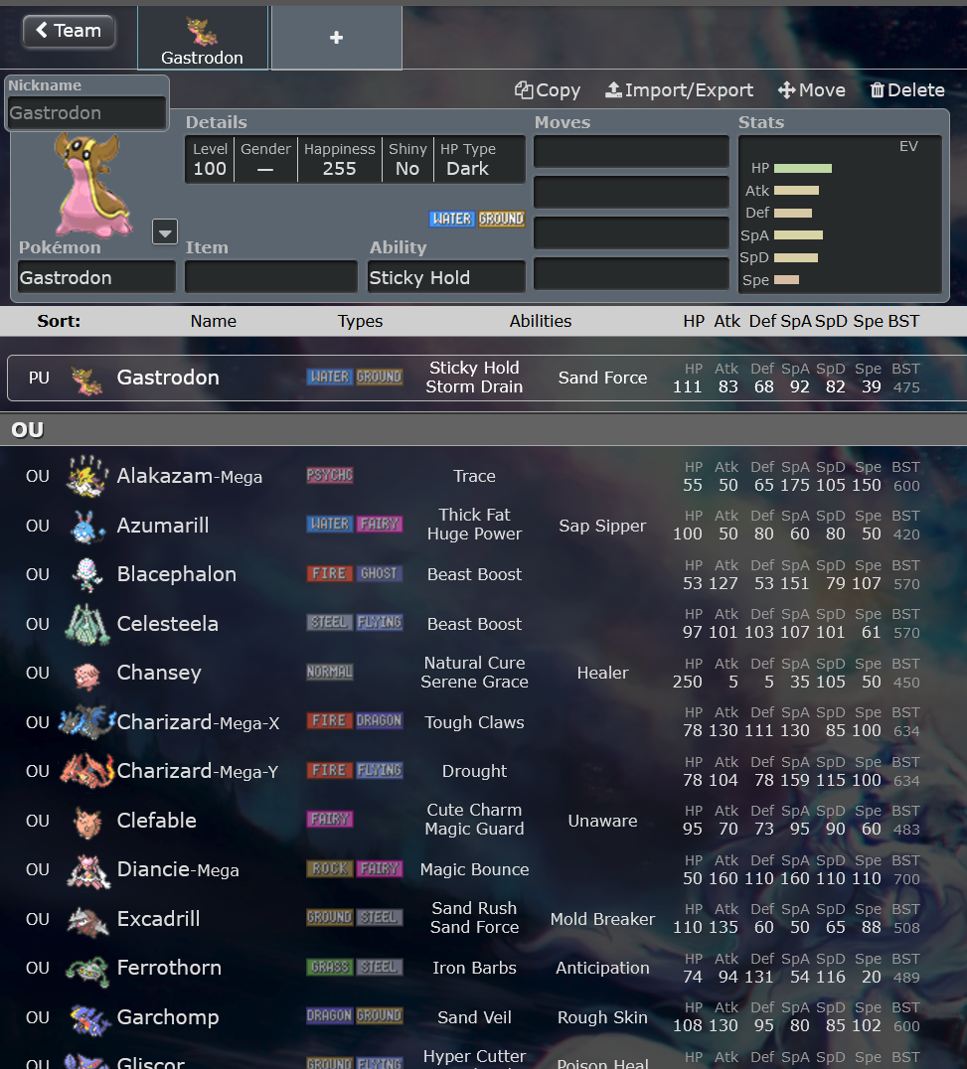Sort by HP column
Viewport: 967px width, 1069px height.
click(694, 321)
